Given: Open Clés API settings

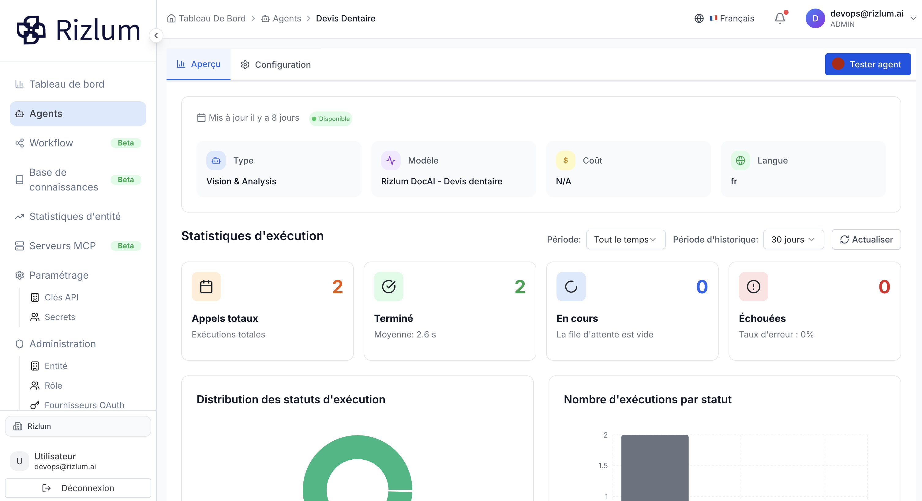Looking at the screenshot, I should [61, 297].
